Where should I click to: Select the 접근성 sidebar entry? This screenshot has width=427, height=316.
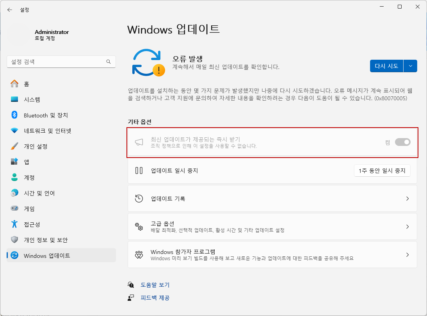coord(61,224)
